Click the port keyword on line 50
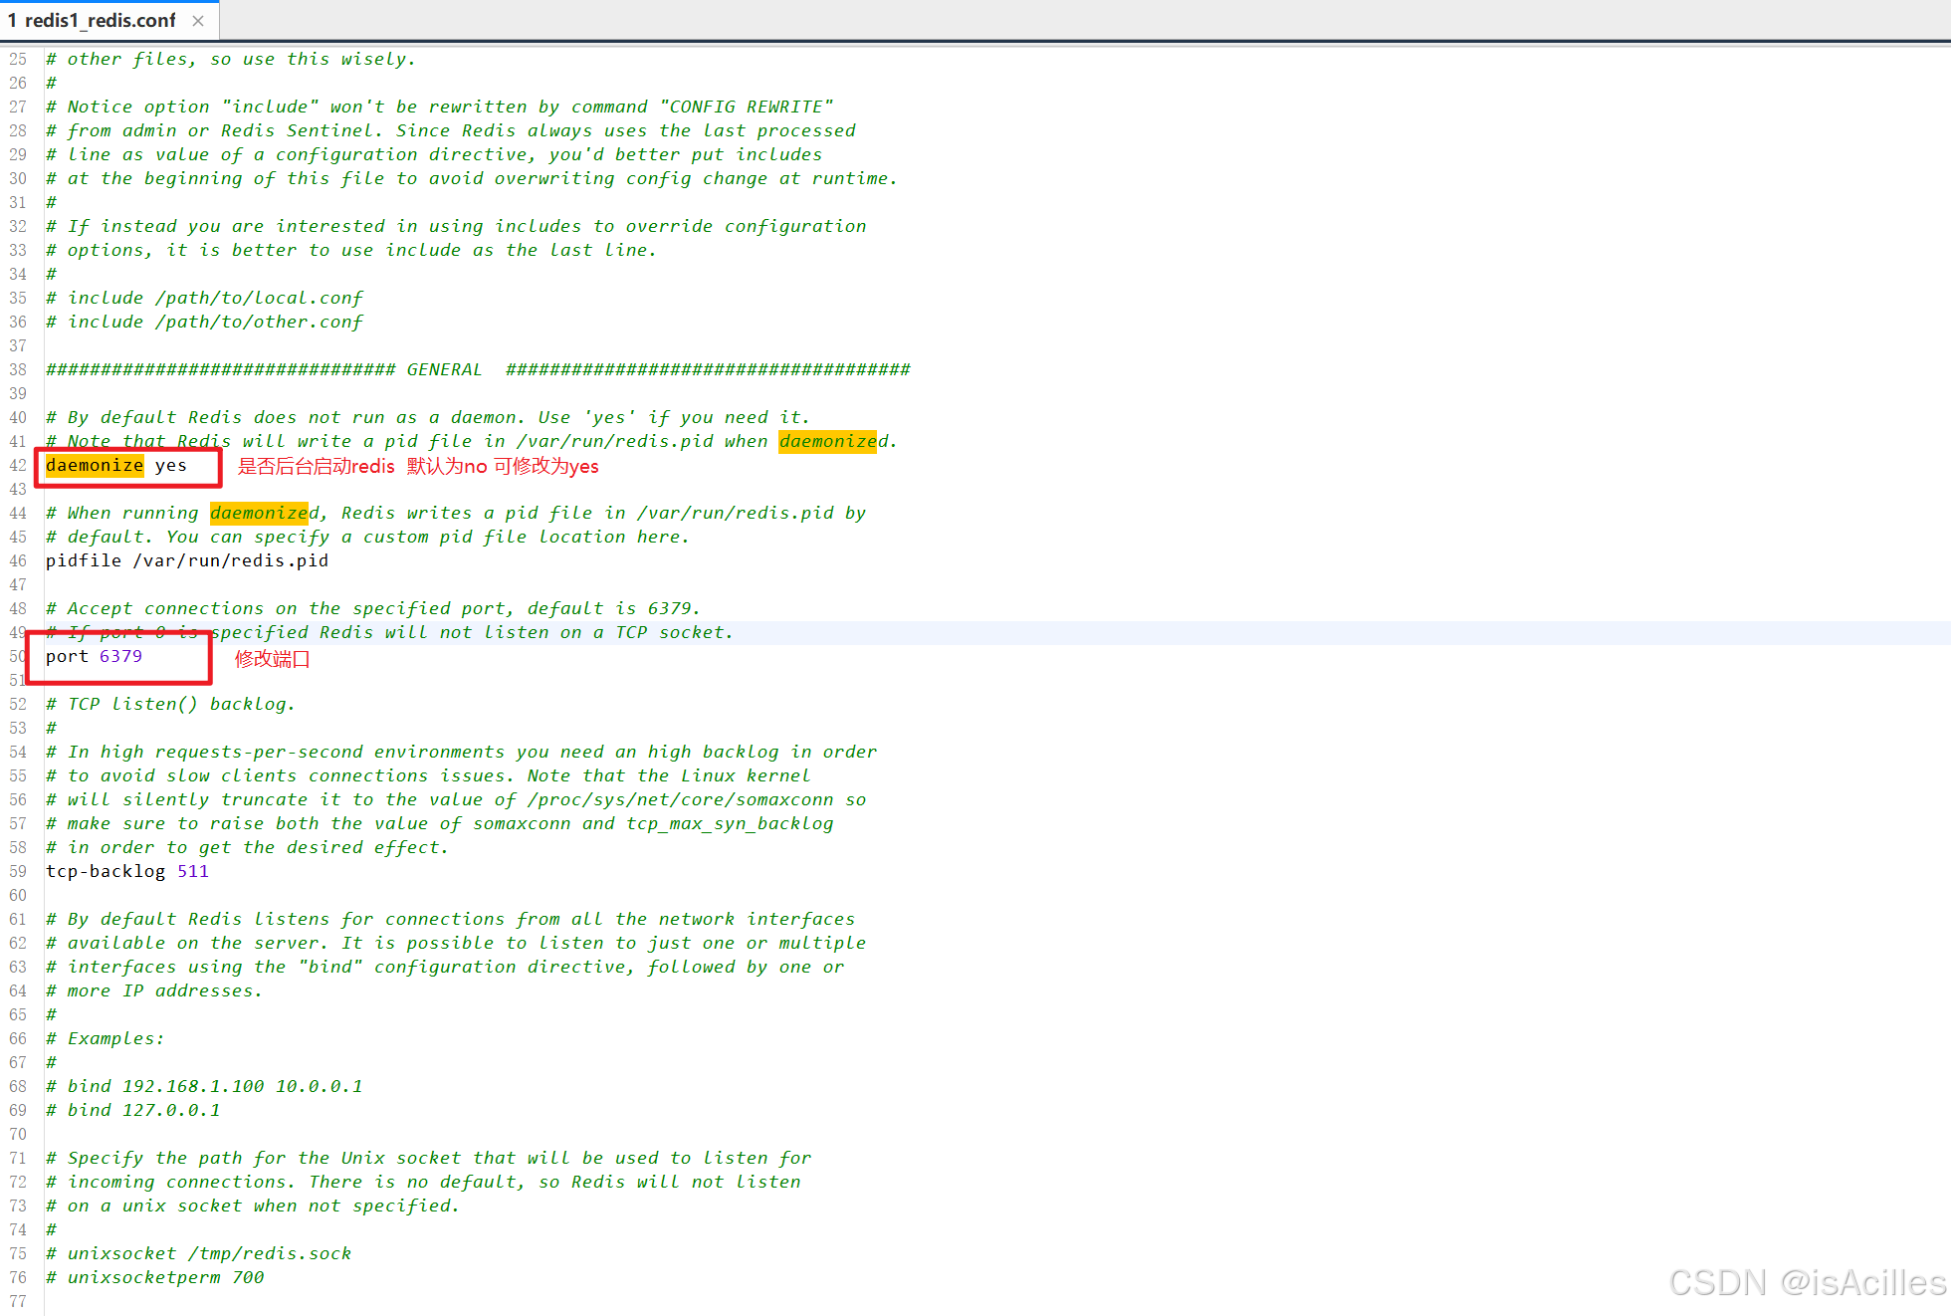 [x=67, y=656]
